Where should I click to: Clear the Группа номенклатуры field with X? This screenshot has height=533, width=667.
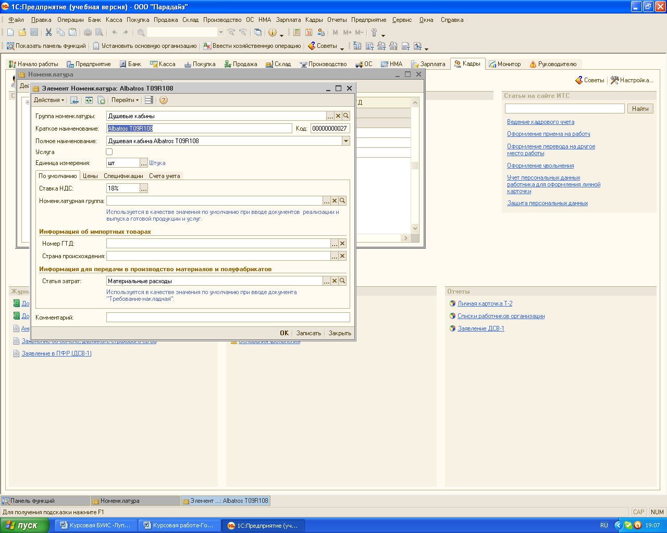338,116
